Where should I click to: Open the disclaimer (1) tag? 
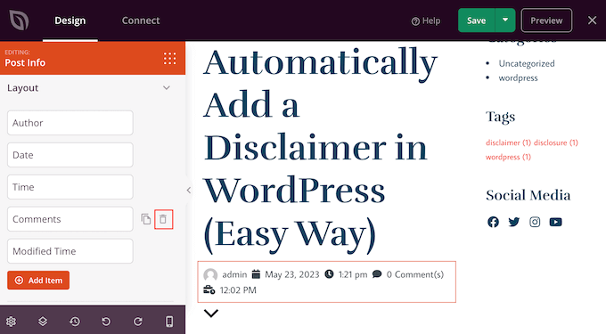pos(508,143)
